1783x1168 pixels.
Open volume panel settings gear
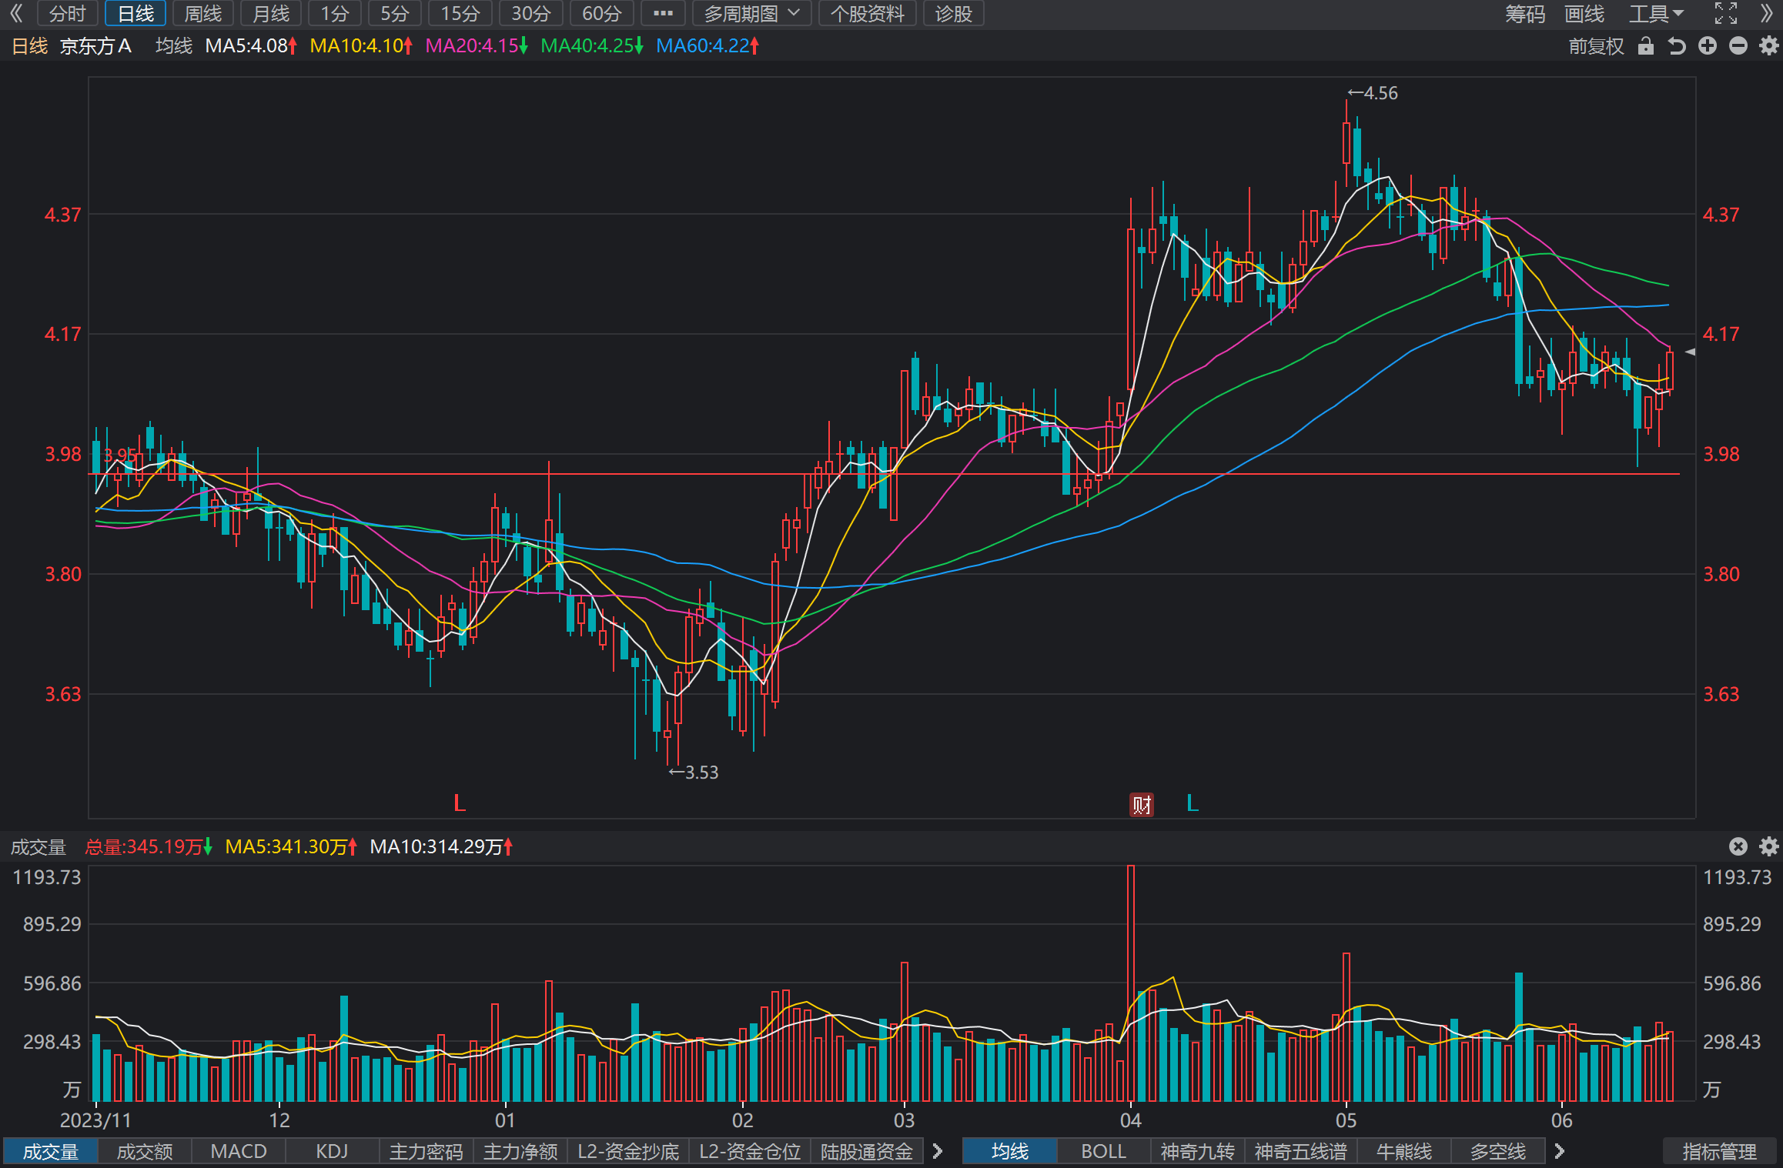click(x=1769, y=846)
